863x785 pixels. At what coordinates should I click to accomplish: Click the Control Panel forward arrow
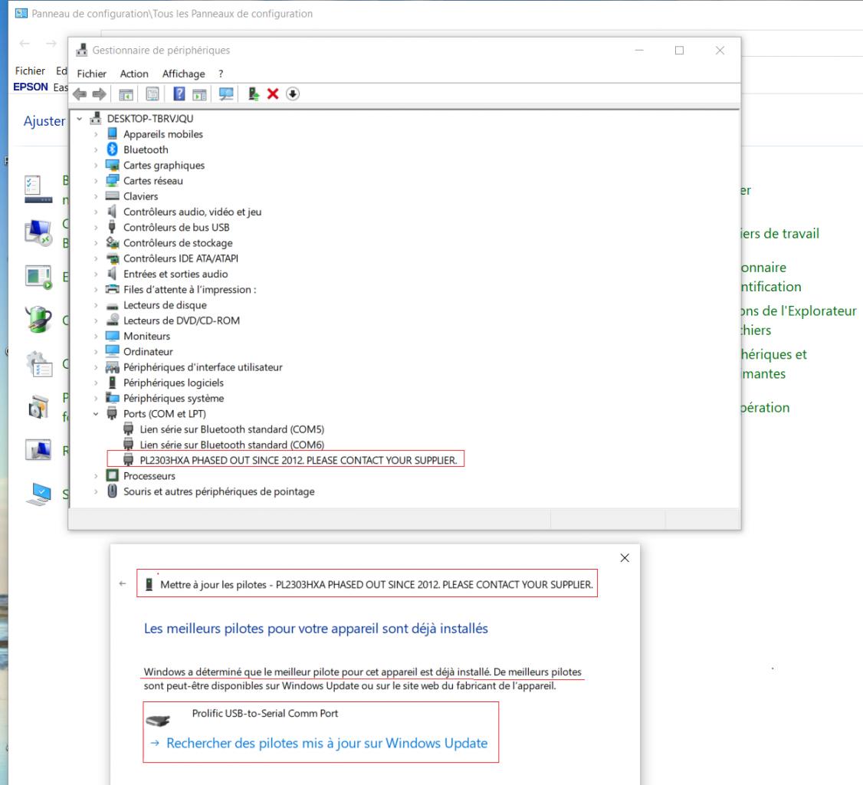pos(51,43)
